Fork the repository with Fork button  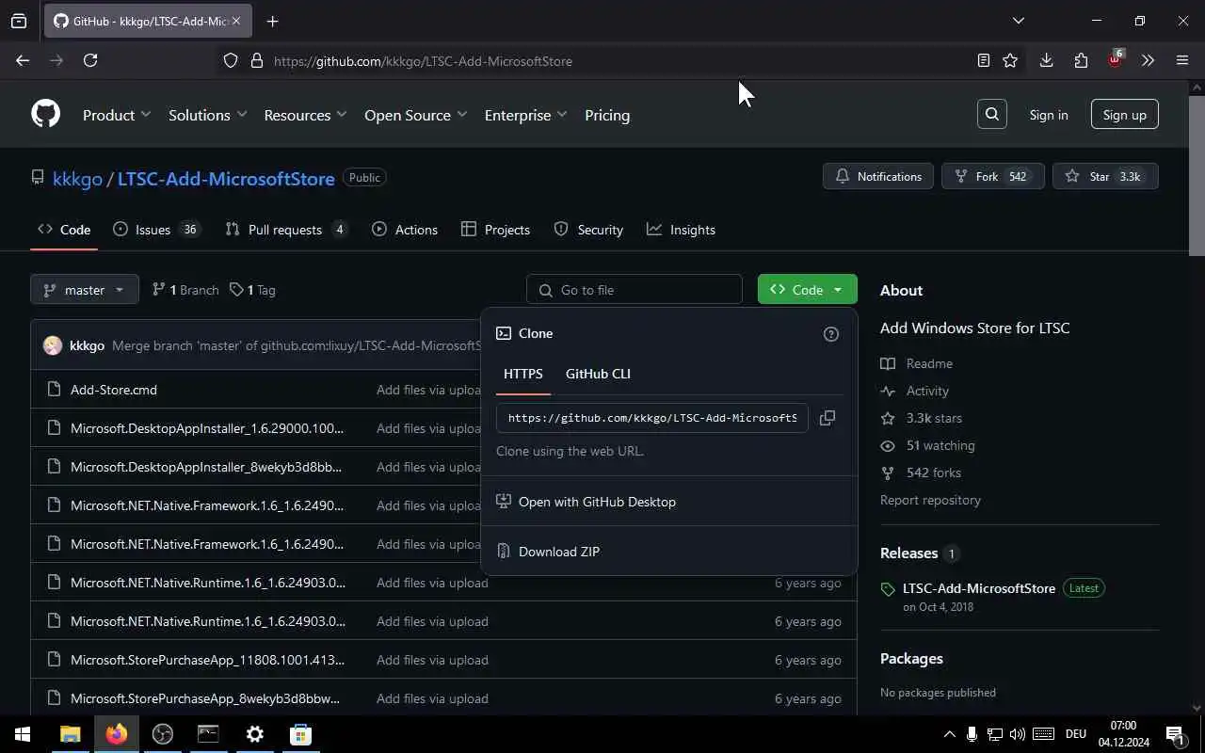pyautogui.click(x=993, y=176)
